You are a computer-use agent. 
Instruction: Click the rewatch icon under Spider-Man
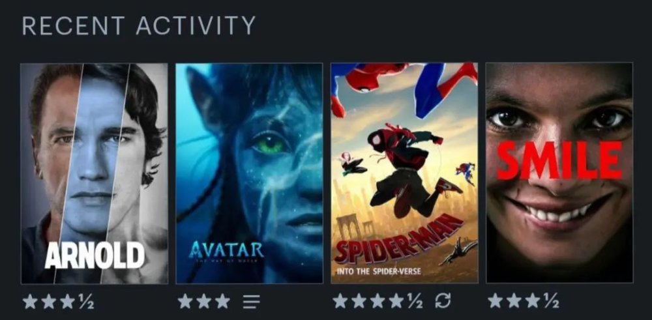coord(443,301)
